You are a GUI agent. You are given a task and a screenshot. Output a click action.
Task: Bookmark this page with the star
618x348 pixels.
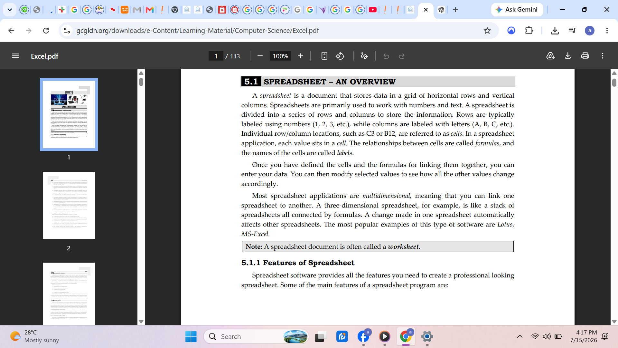(487, 31)
